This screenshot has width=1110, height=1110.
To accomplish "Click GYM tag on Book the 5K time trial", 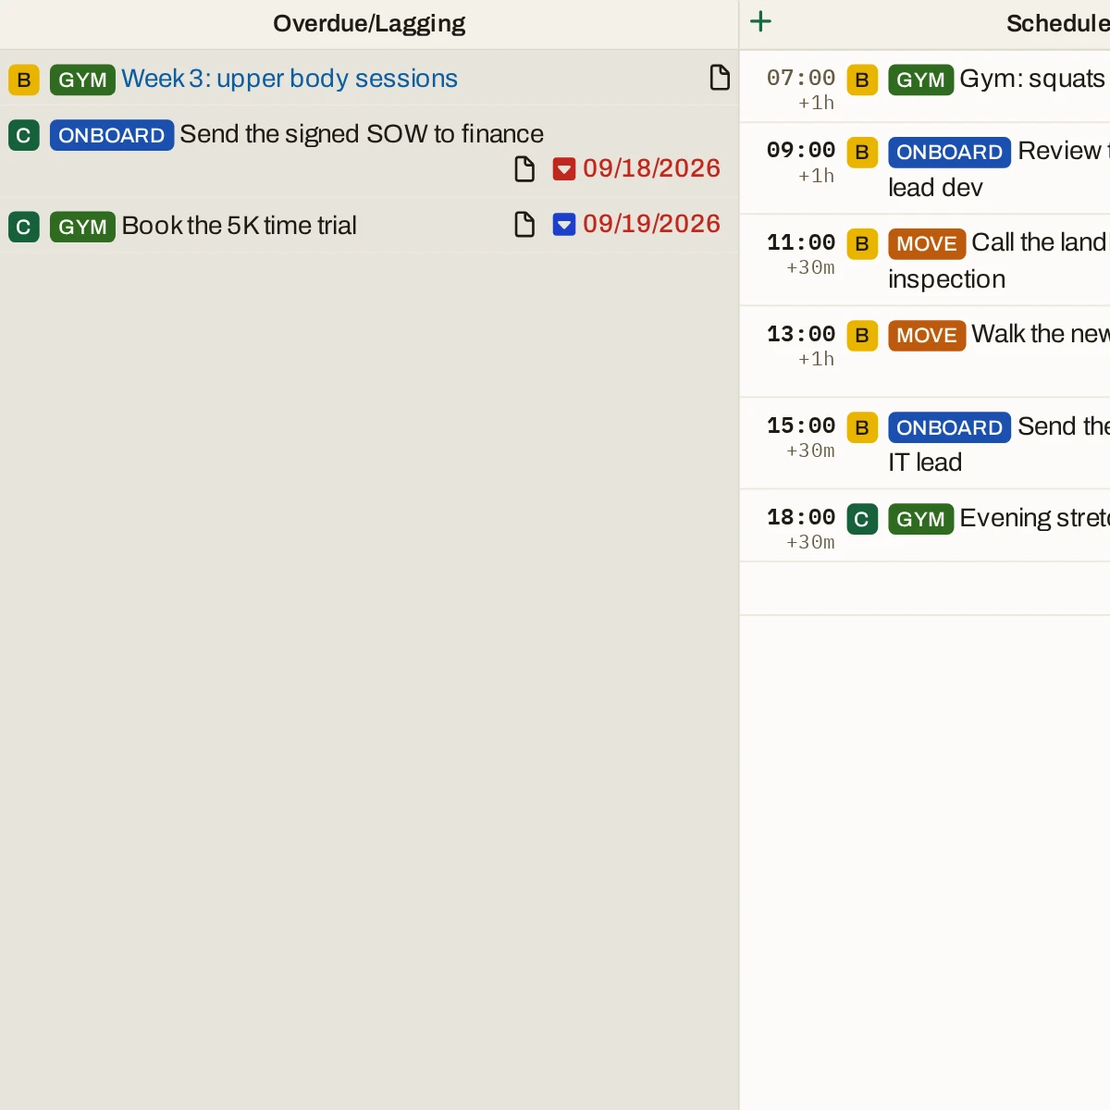I will point(82,227).
